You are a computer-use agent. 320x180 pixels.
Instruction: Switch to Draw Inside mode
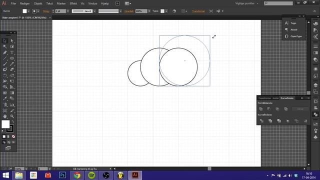pos(13,142)
